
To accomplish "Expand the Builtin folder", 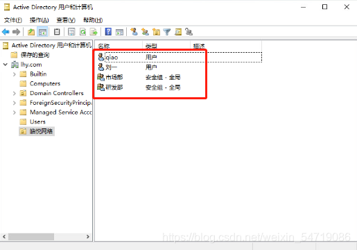I will click(15, 74).
